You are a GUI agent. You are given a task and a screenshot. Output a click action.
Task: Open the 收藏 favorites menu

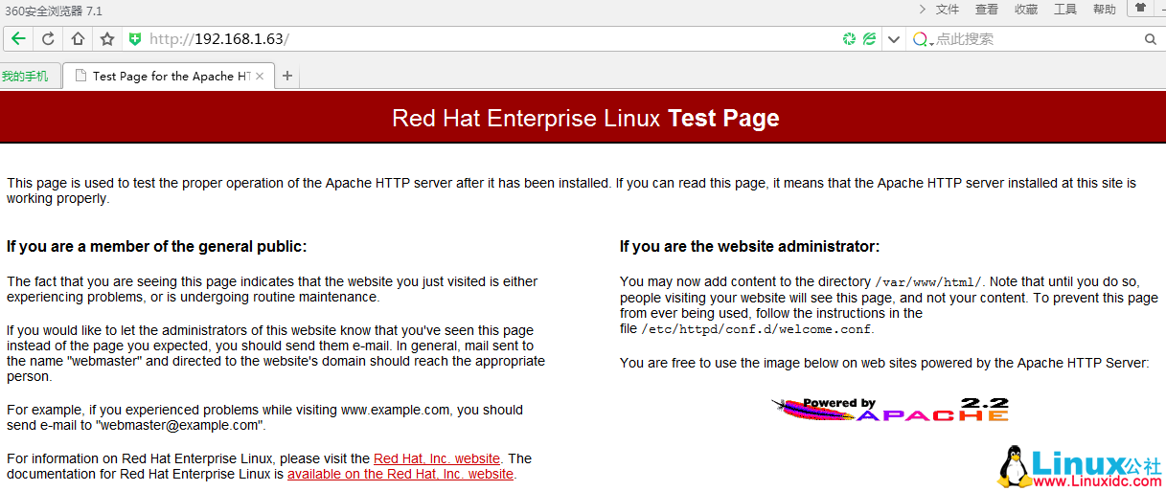[1026, 10]
